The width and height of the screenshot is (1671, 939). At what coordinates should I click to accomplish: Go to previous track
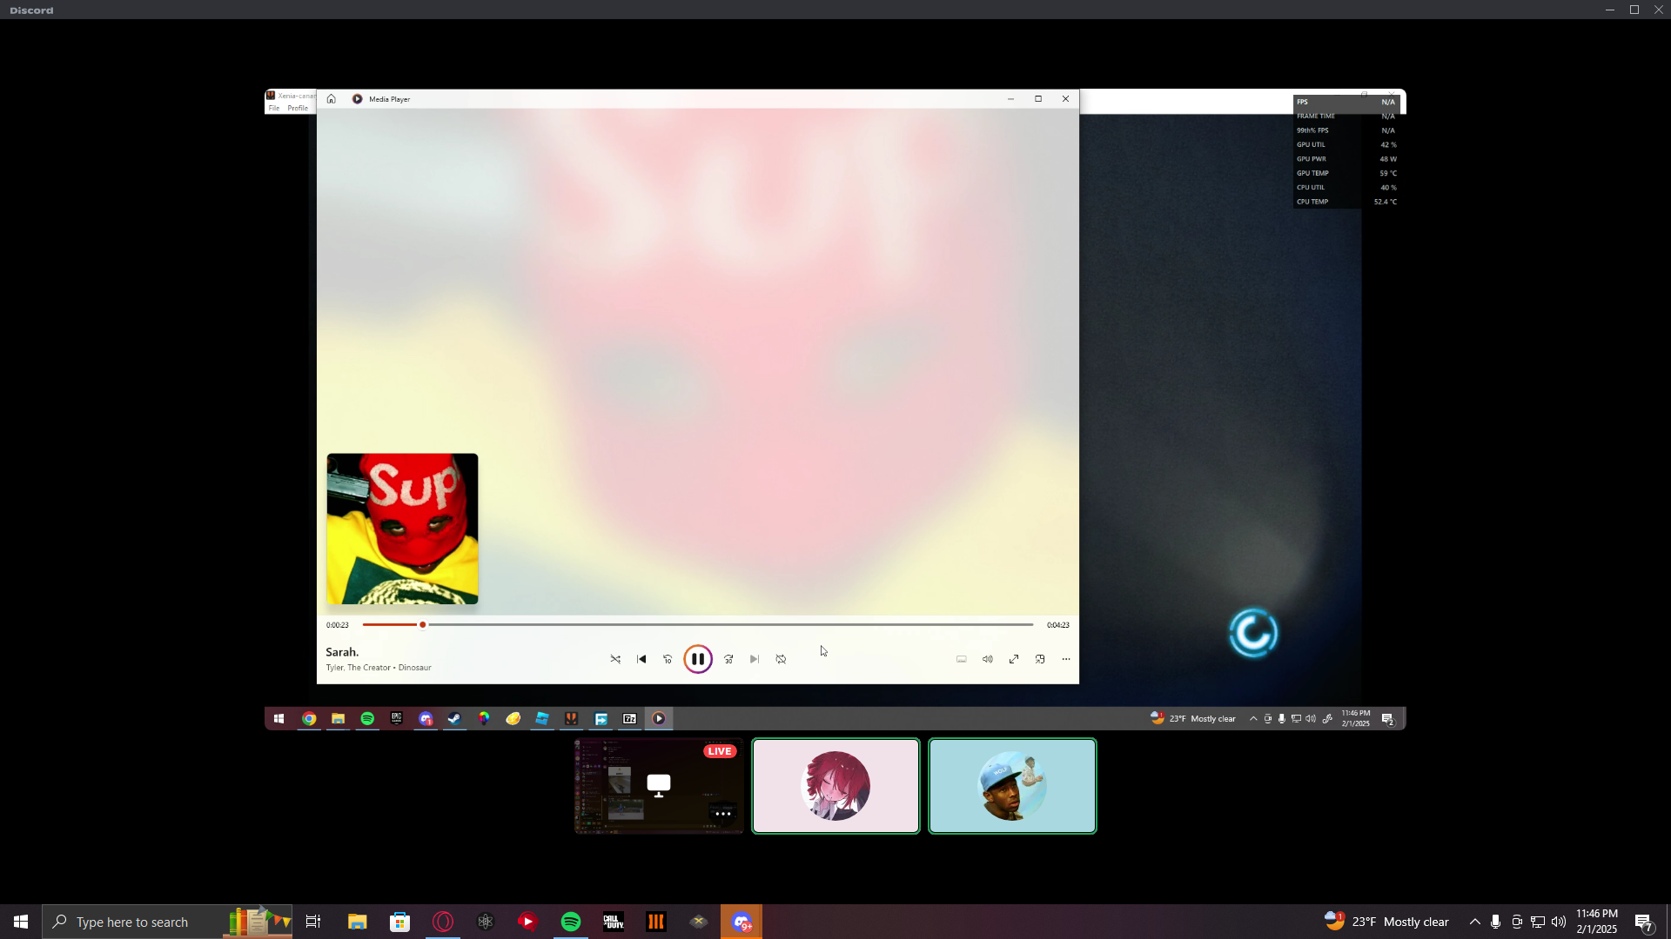click(x=641, y=659)
